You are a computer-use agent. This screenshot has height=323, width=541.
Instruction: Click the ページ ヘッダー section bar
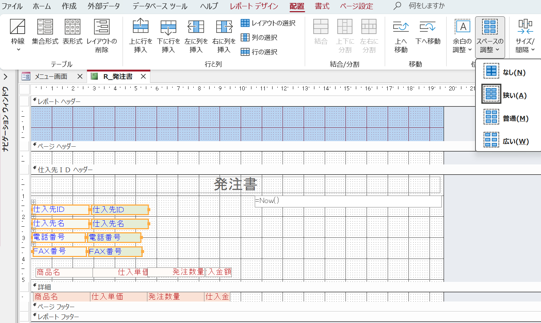[x=285, y=146]
